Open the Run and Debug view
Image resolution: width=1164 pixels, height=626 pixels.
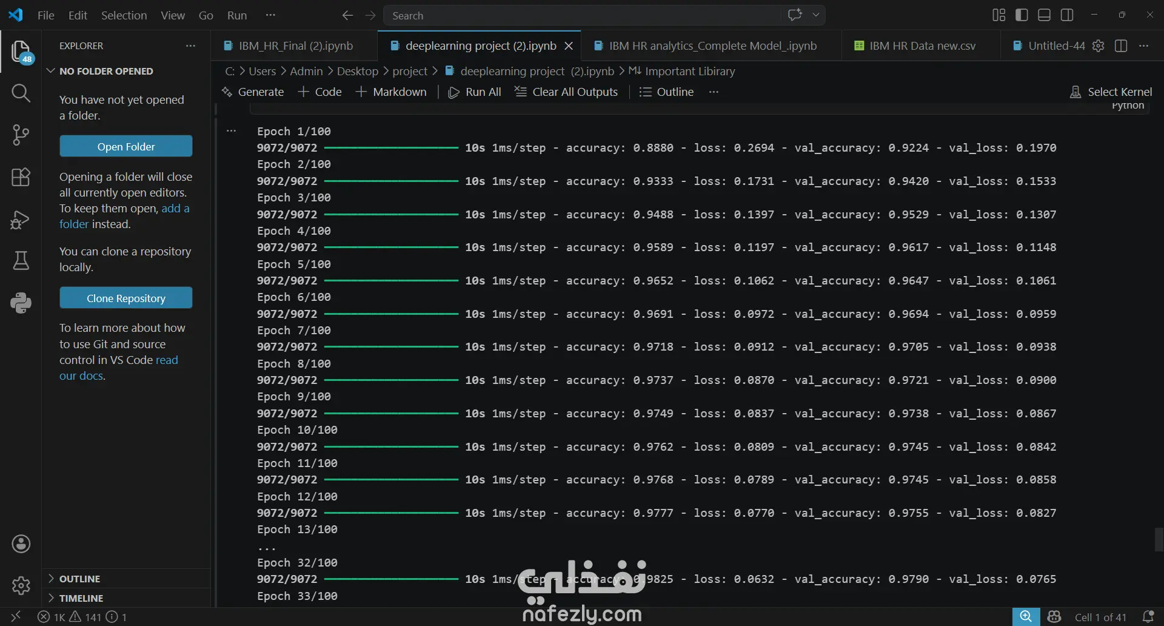(21, 219)
